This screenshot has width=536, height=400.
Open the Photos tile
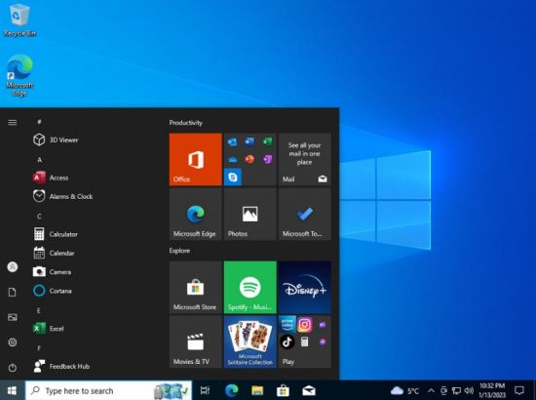click(x=249, y=215)
